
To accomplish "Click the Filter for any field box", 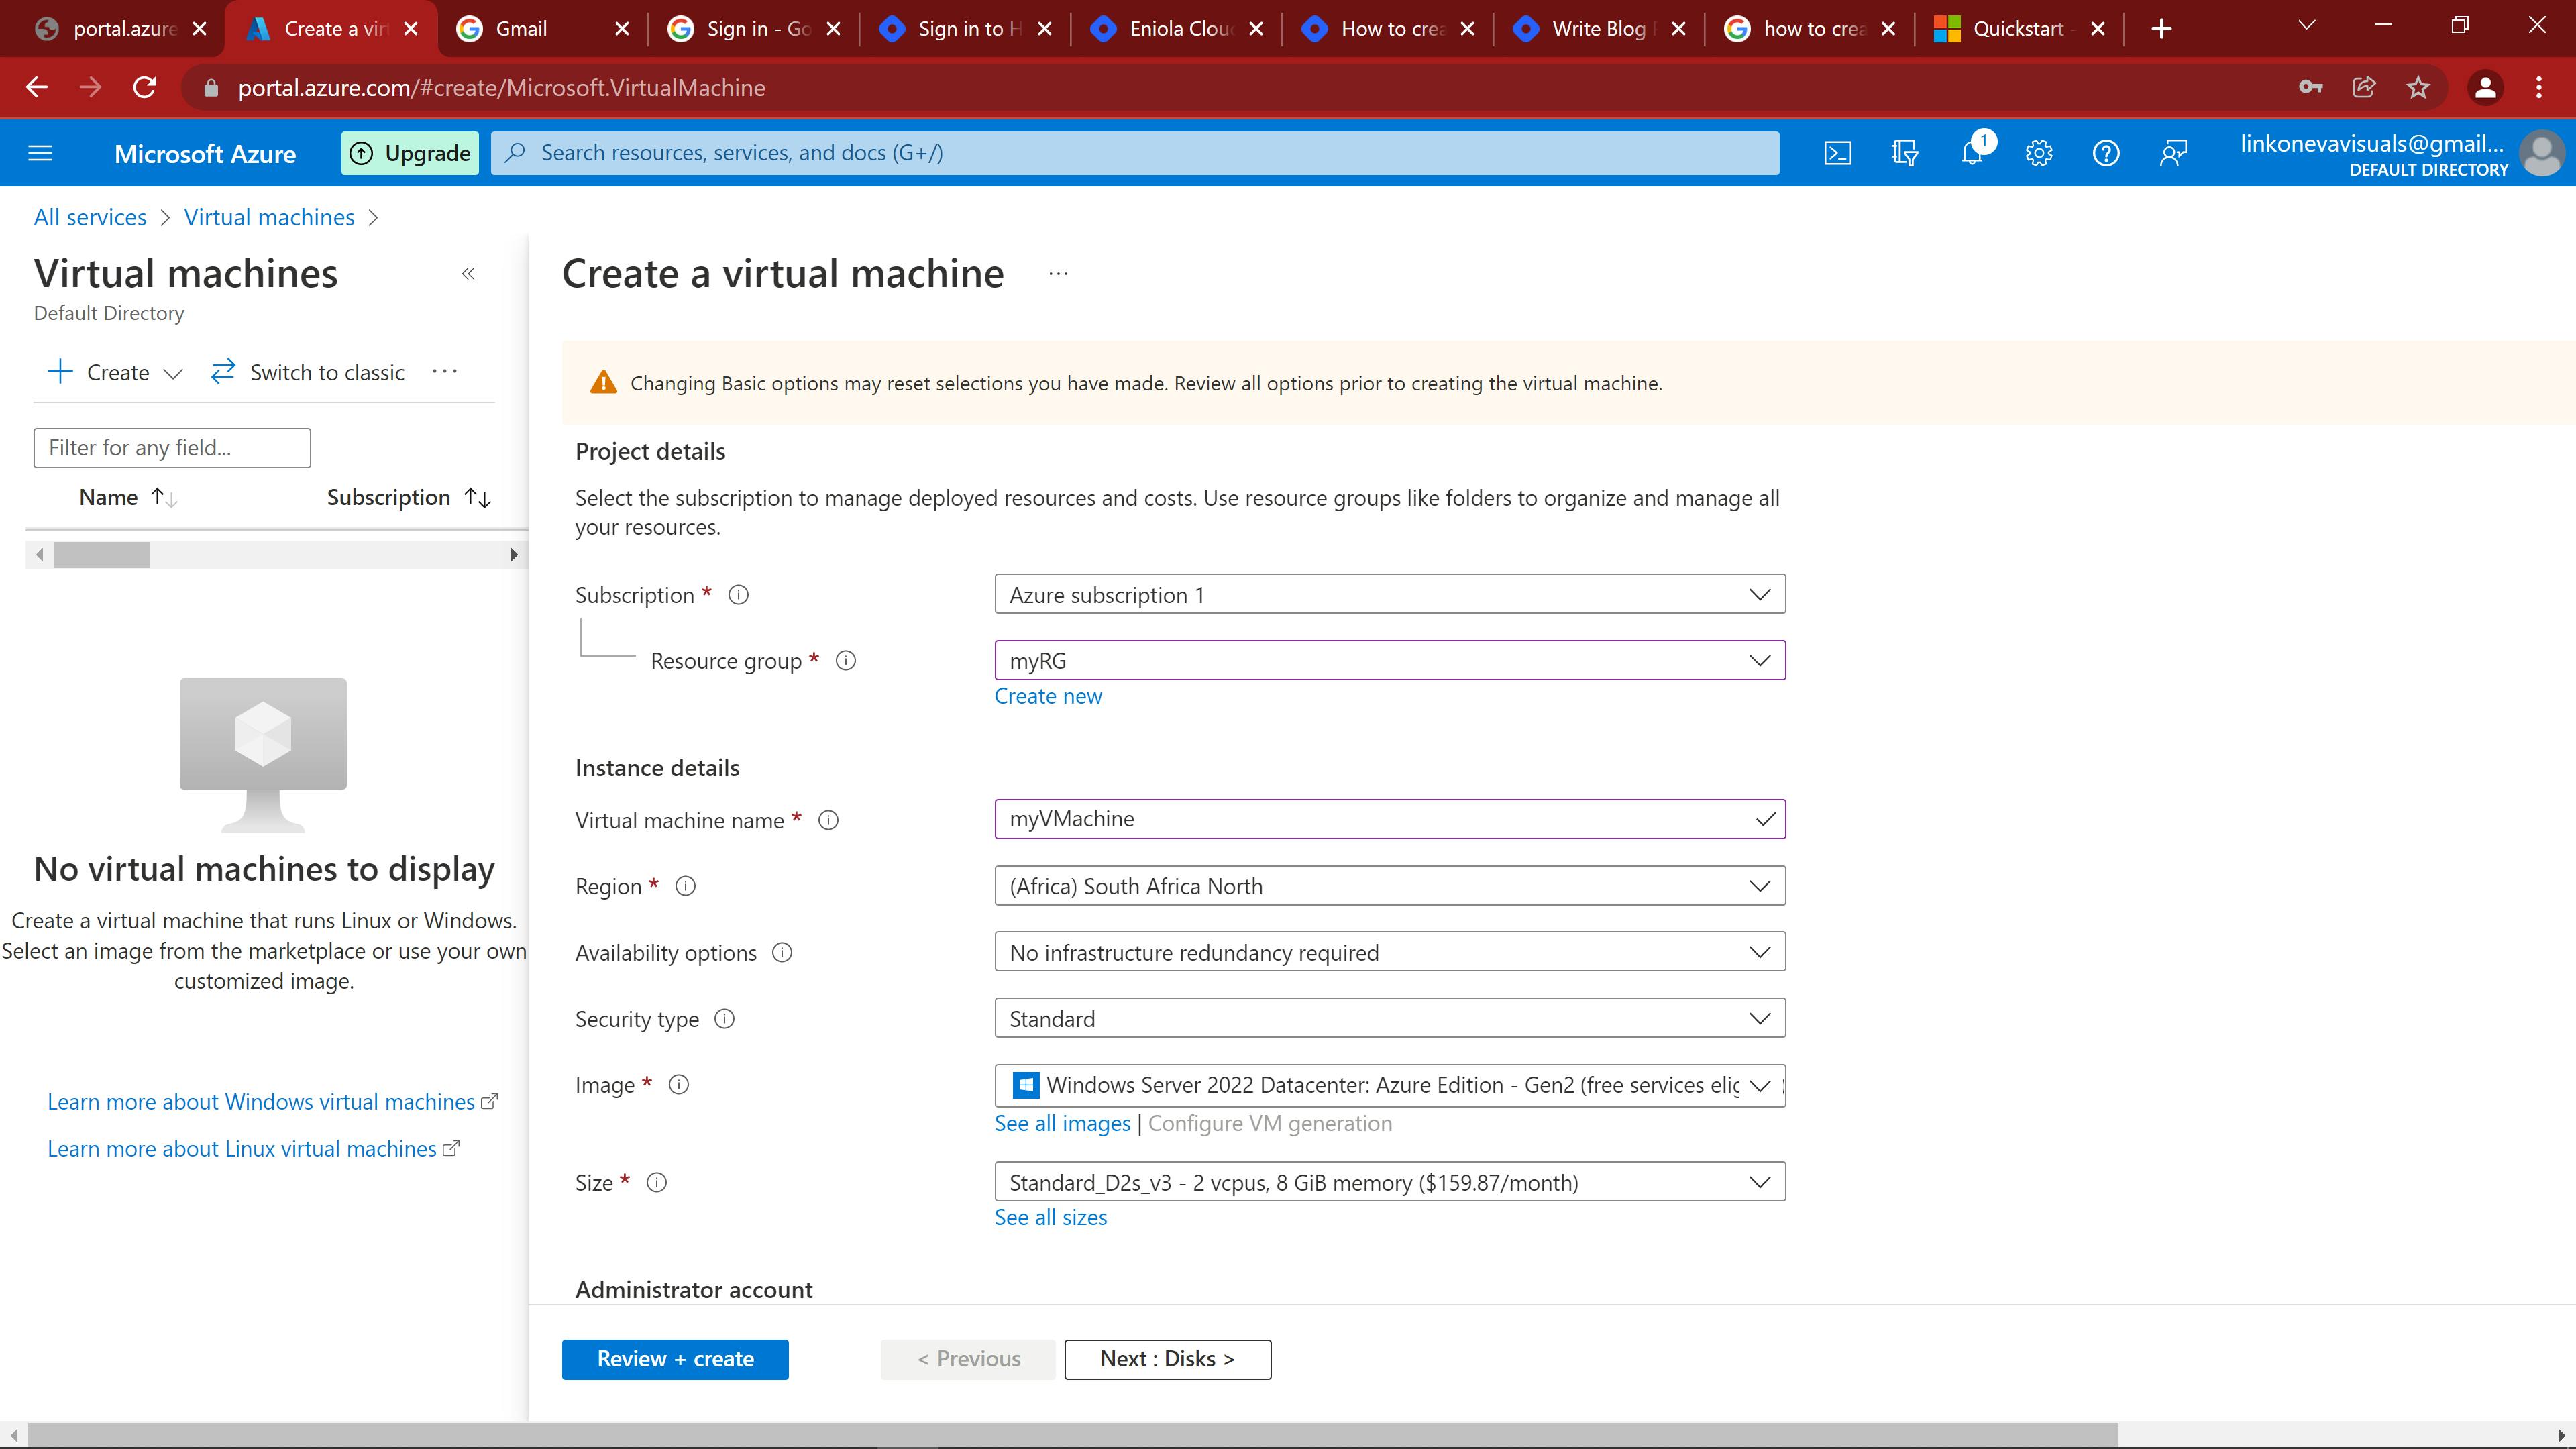I will point(172,448).
